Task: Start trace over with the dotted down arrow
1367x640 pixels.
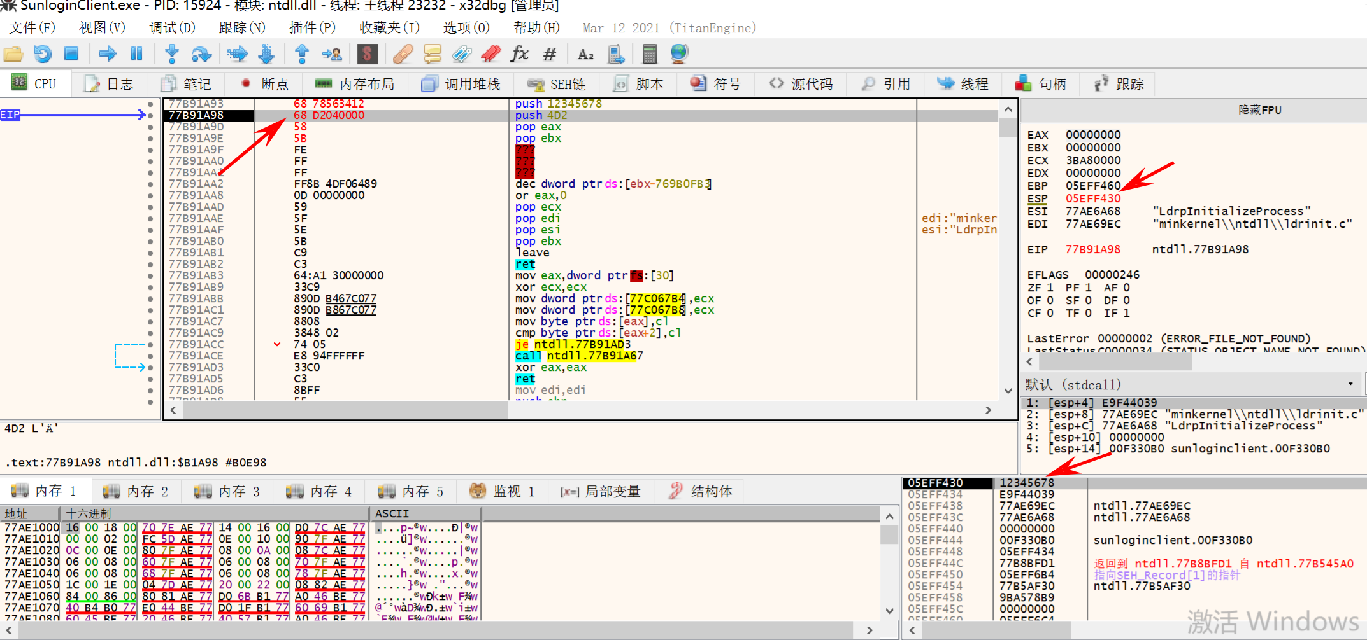Action: tap(266, 55)
